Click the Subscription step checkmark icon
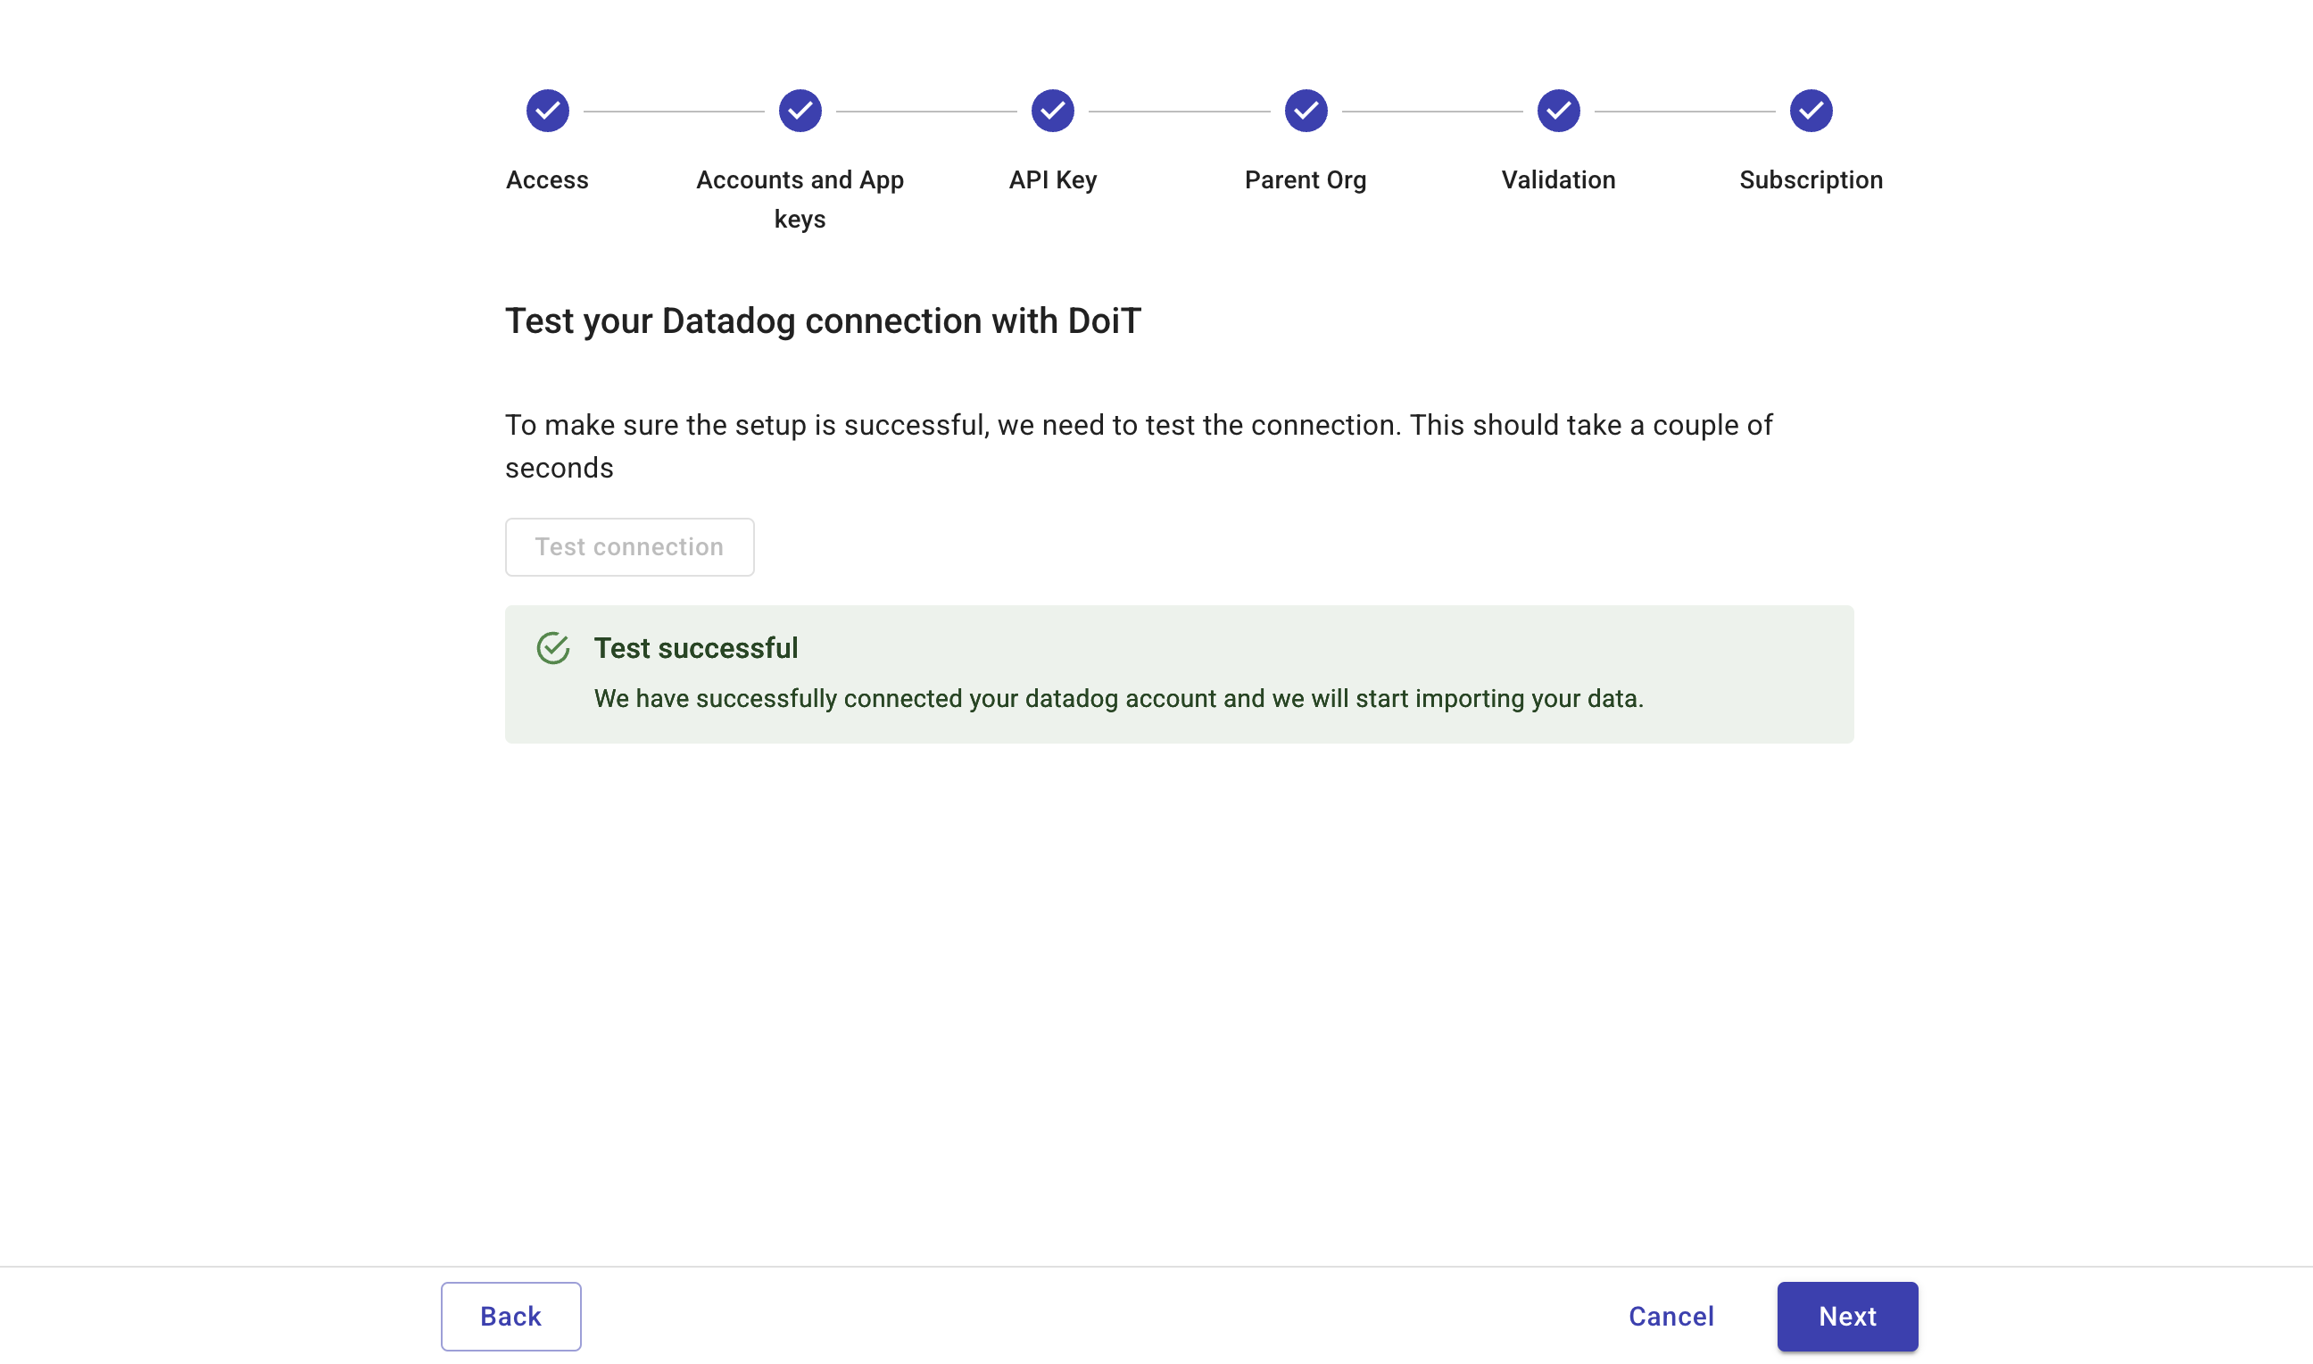This screenshot has height=1364, width=2313. tap(1810, 110)
